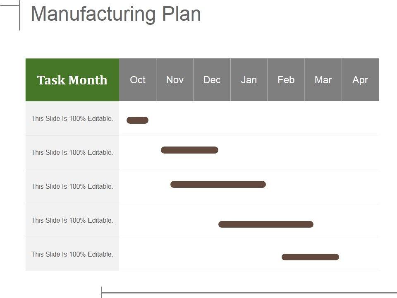Click the Feb month column header
Viewport: 397px width, 298px height.
tap(286, 80)
